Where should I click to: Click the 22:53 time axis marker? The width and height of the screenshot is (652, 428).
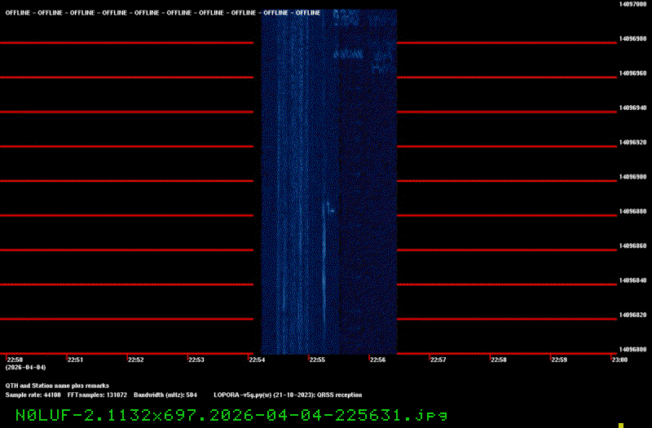click(x=196, y=360)
